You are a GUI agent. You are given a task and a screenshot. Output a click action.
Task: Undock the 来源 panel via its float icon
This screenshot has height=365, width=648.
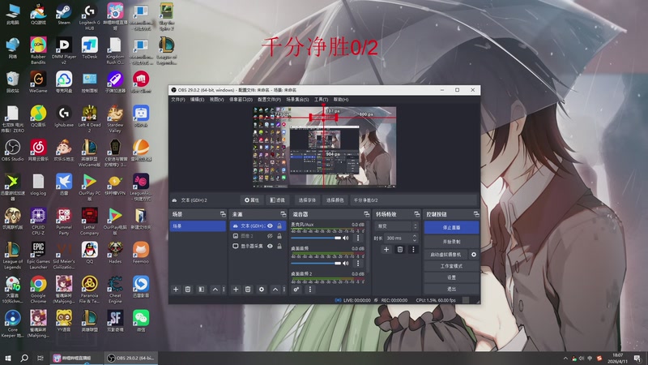click(x=283, y=214)
